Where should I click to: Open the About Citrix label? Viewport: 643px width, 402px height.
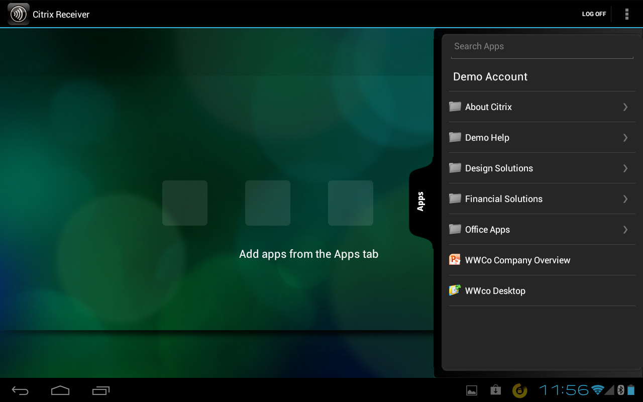[488, 107]
